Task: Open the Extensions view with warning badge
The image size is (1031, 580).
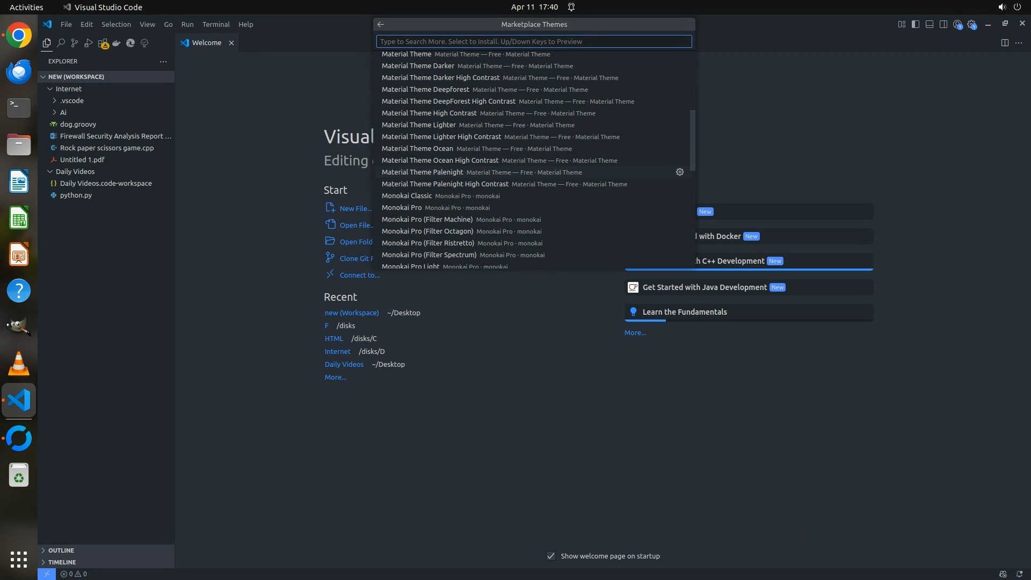Action: [x=103, y=44]
